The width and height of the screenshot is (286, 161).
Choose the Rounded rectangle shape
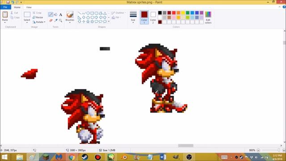[x=97, y=13]
